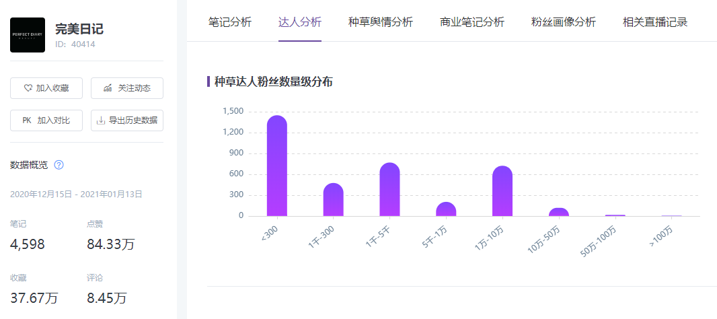Click the ID: 40414 text

75,44
